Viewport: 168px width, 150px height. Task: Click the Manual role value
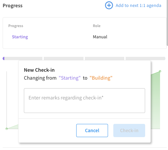tap(100, 37)
